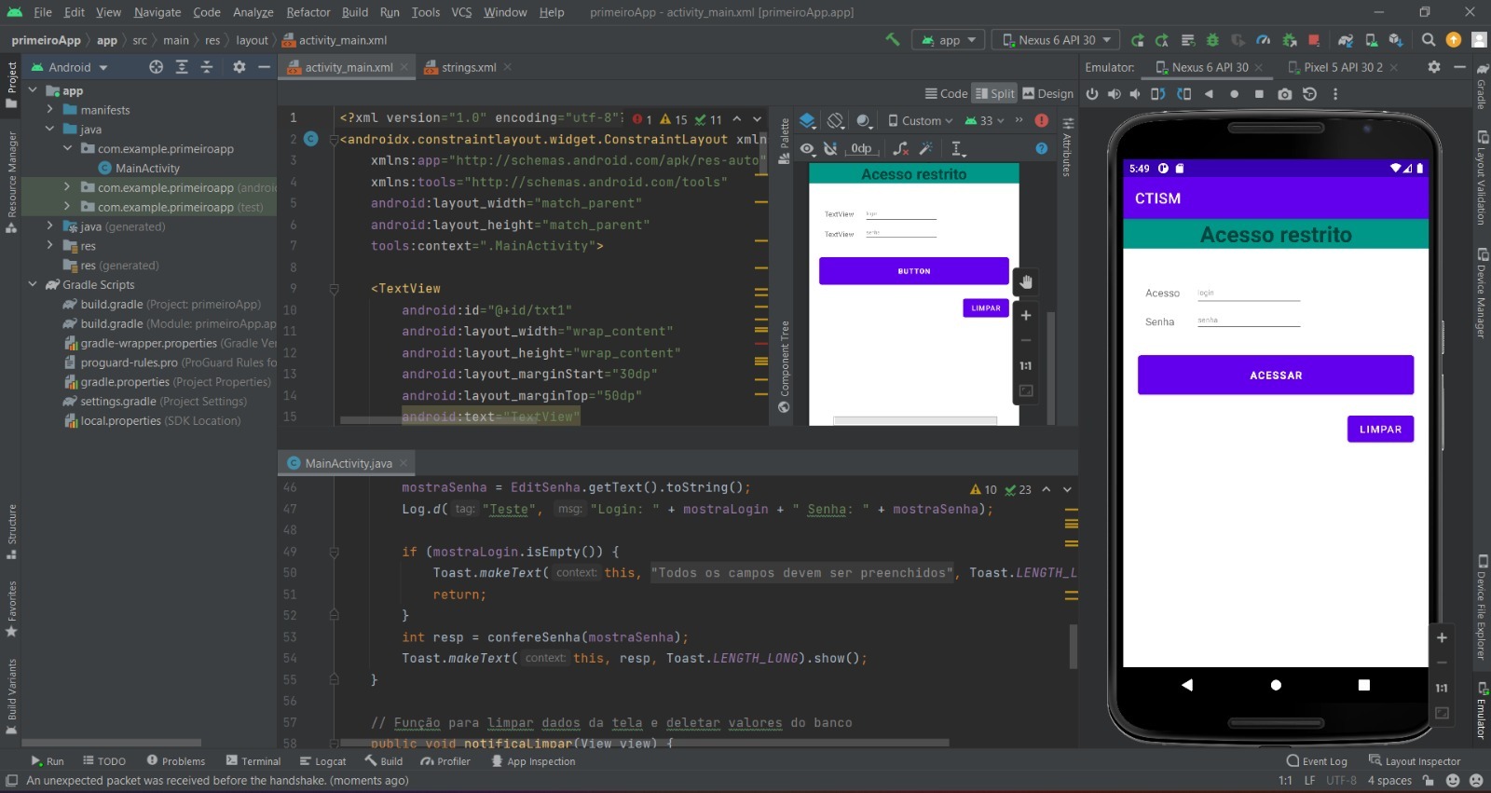Click the Senha input field in emulator
The image size is (1491, 793).
(x=1248, y=321)
